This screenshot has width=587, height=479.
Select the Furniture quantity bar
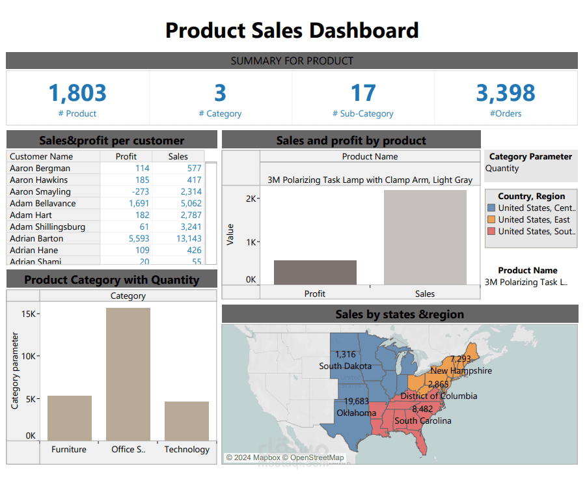[70, 418]
